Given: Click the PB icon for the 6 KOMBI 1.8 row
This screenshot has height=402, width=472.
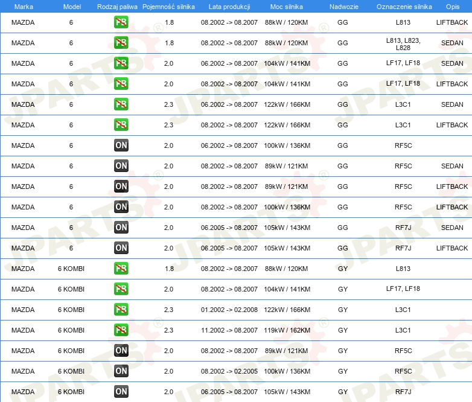Looking at the screenshot, I should point(121,269).
